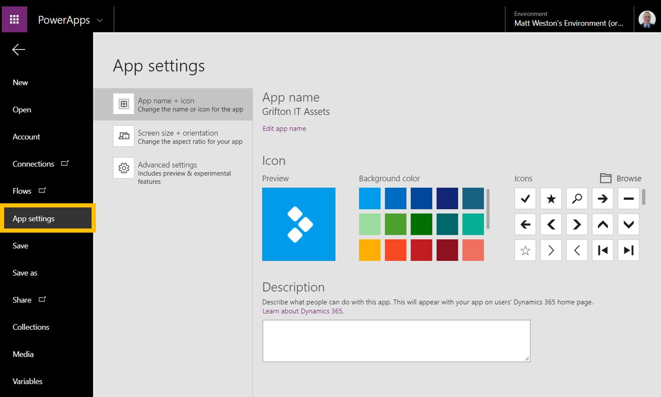Pick the dark maroon background color

(447, 250)
